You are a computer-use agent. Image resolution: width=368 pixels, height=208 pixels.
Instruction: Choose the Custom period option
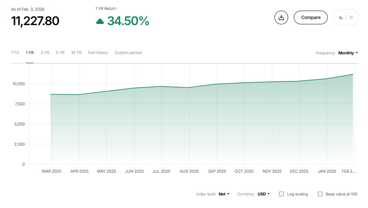tap(128, 52)
